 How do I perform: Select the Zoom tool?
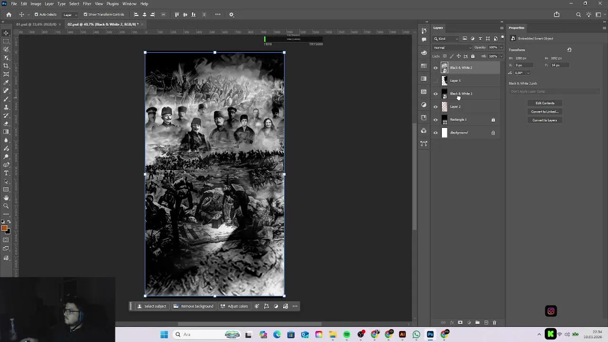[x=6, y=206]
